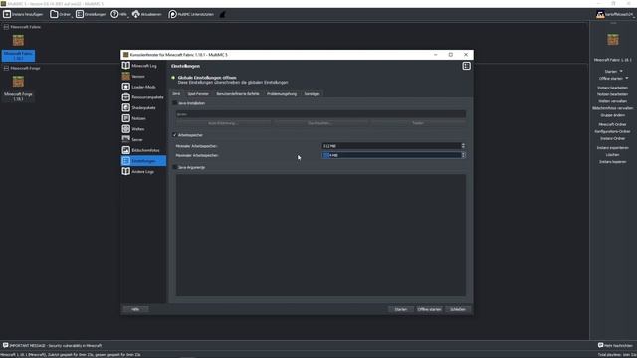
Task: Open the account avatar menu top right
Action: (614, 14)
